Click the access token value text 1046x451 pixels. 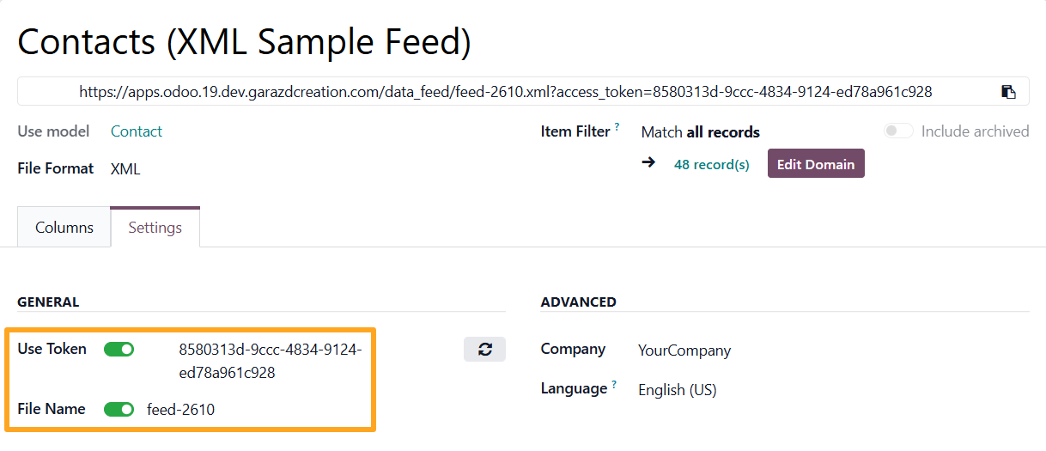pos(270,361)
